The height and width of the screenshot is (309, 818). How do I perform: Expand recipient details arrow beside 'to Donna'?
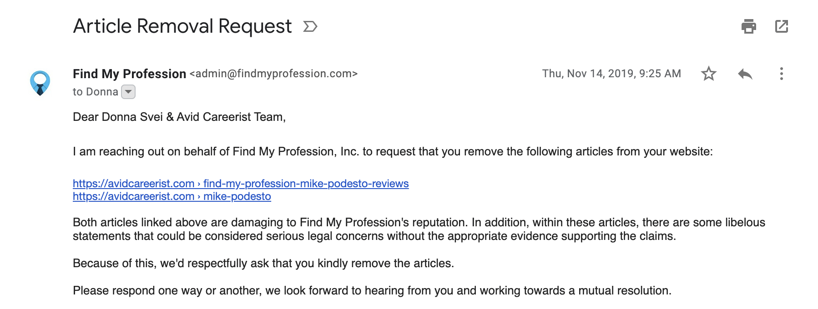point(128,92)
